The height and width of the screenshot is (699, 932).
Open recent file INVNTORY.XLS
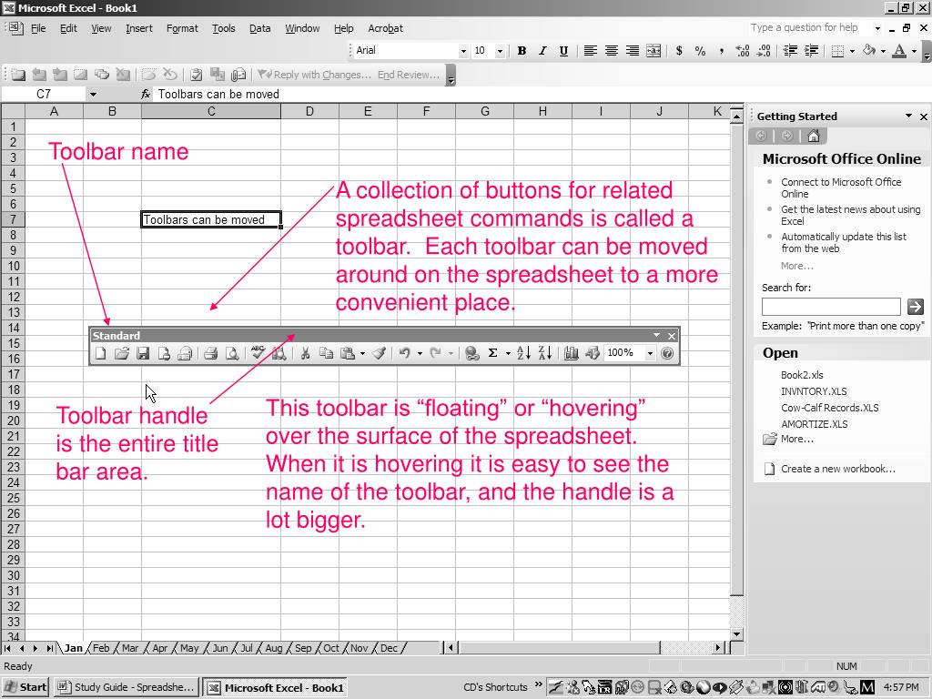pyautogui.click(x=814, y=391)
